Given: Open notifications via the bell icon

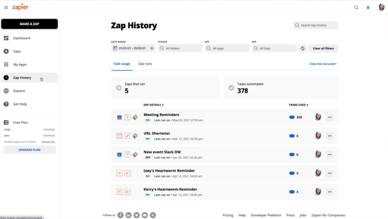Looking at the screenshot, I should tap(368, 7).
